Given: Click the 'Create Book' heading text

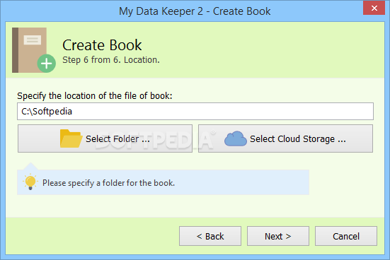Looking at the screenshot, I should (x=102, y=45).
